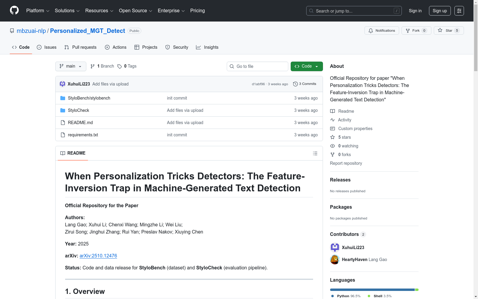View the 0 forks list
Image resolution: width=478 pixels, height=299 pixels.
tap(341, 155)
